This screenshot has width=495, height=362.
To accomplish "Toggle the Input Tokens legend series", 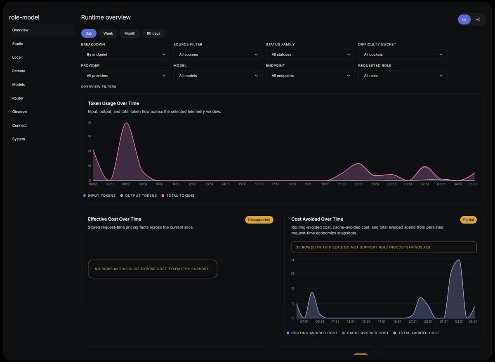I will point(99,195).
